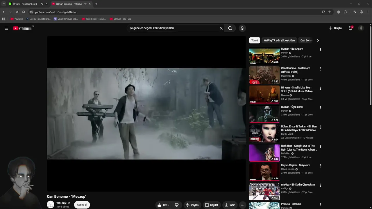Open the browser extensions puzzle icon
This screenshot has height=209, width=372.
click(x=345, y=12)
